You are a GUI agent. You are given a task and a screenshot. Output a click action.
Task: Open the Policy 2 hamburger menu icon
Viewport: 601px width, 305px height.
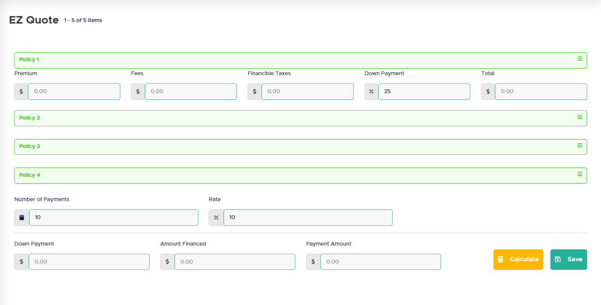(x=579, y=117)
